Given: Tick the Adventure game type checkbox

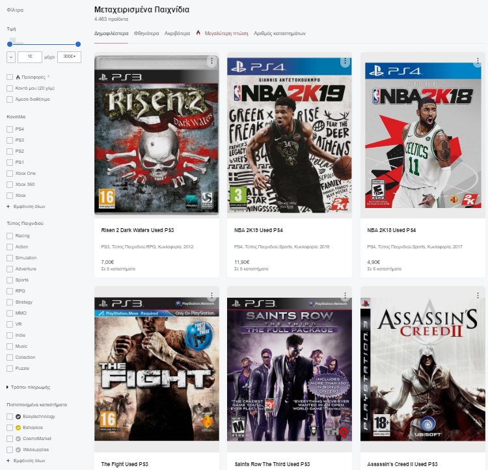Looking at the screenshot, I should point(10,269).
